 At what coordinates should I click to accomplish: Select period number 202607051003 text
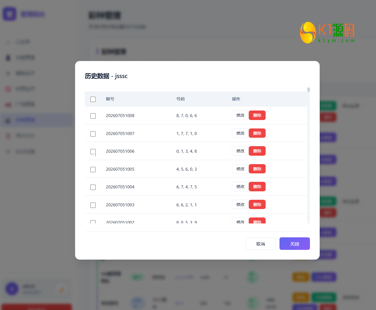click(x=120, y=205)
